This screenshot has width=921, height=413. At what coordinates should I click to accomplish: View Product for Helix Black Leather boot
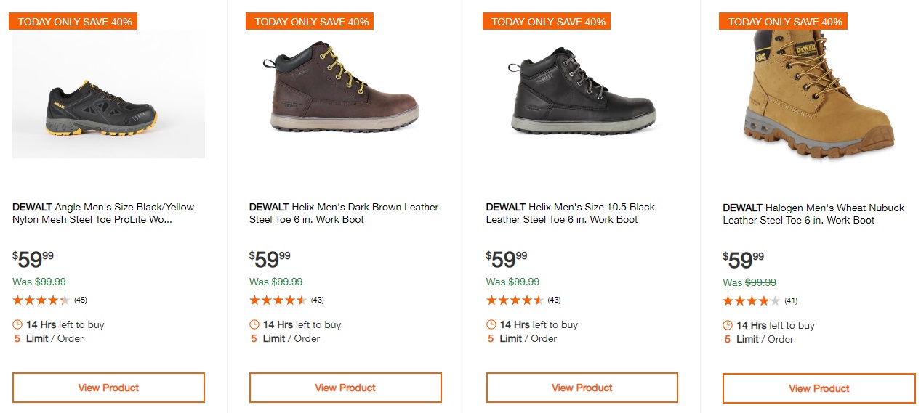[x=582, y=388]
